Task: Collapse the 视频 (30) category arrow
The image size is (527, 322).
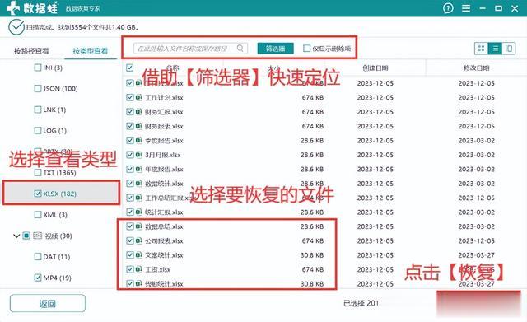Action: tap(16, 236)
